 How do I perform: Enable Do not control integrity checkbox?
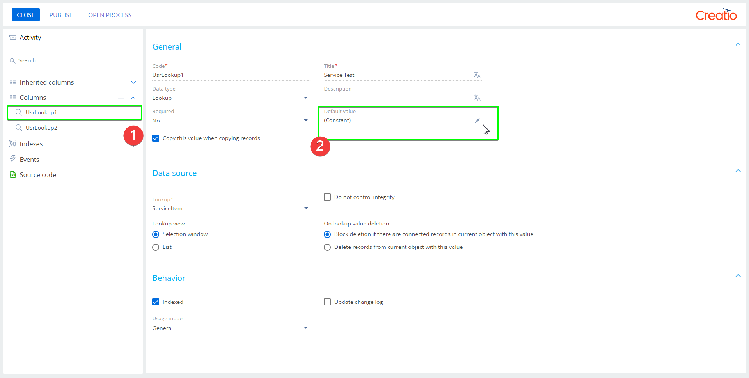[327, 197]
